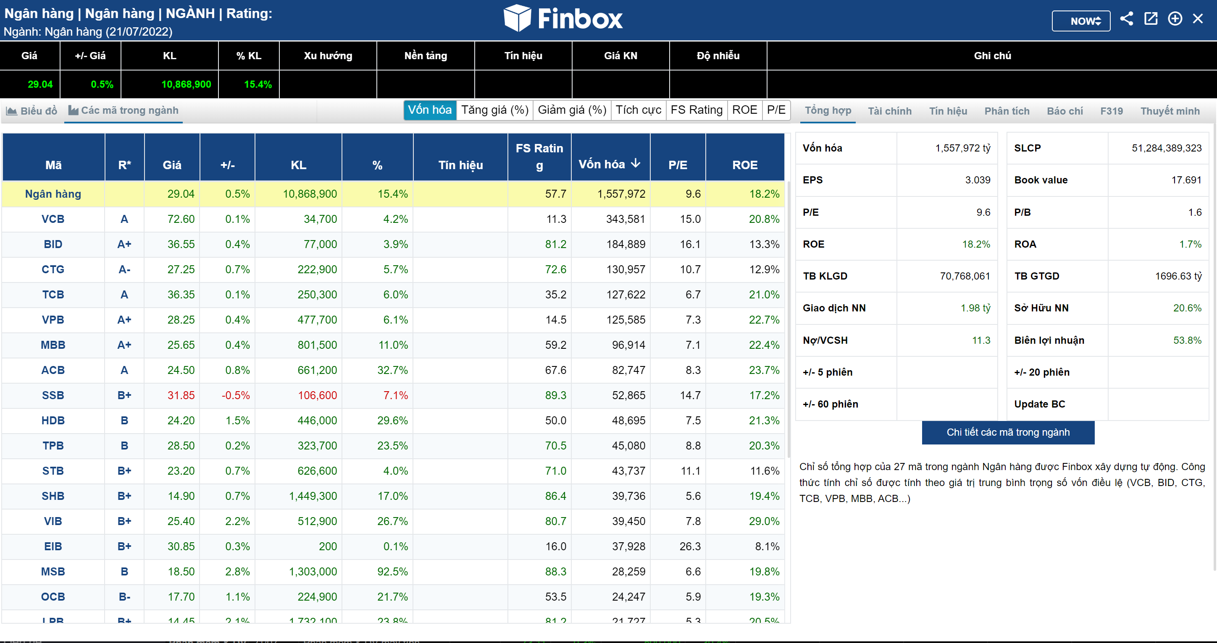The image size is (1217, 643).
Task: Select the Các mã trong ngành tab
Action: [x=124, y=110]
